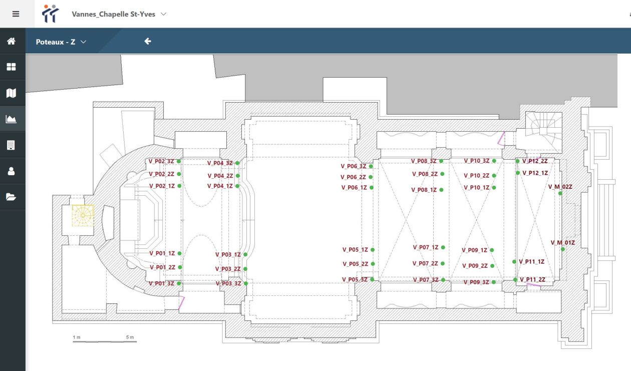This screenshot has height=371, width=631.
Task: Select sensor point V_P05_3Z
Action: pyautogui.click(x=372, y=279)
